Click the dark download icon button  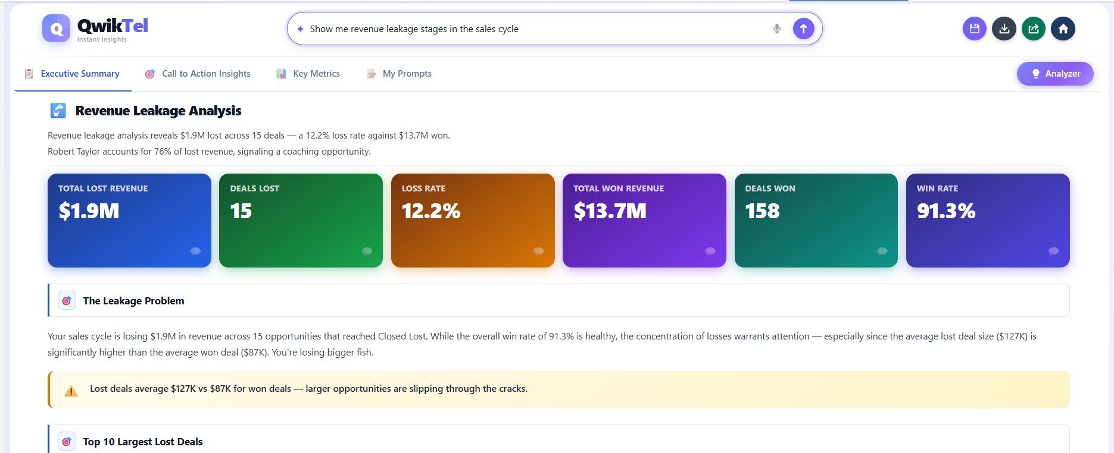pyautogui.click(x=1004, y=29)
